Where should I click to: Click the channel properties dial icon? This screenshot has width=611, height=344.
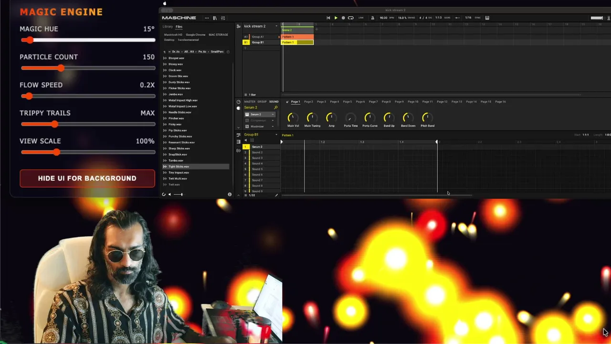click(239, 102)
